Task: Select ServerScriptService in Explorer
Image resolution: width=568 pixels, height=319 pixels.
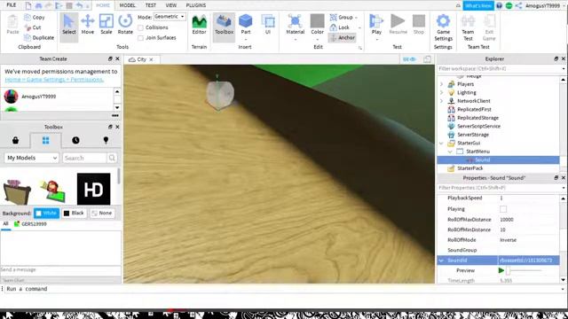Action: [x=478, y=126]
